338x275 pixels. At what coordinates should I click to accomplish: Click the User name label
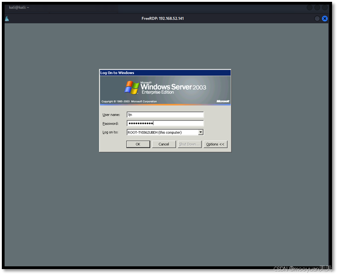[111, 115]
